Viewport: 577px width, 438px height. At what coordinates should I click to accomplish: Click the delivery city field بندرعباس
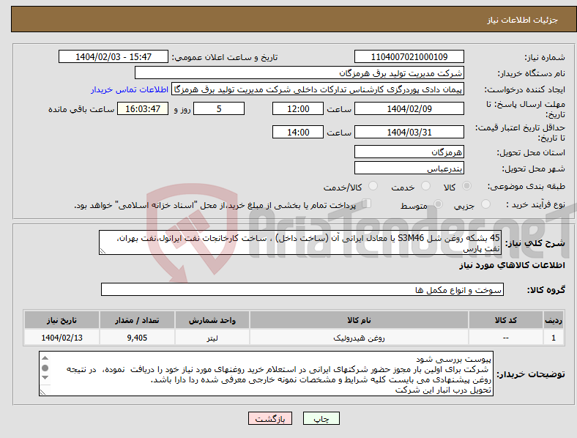409,168
